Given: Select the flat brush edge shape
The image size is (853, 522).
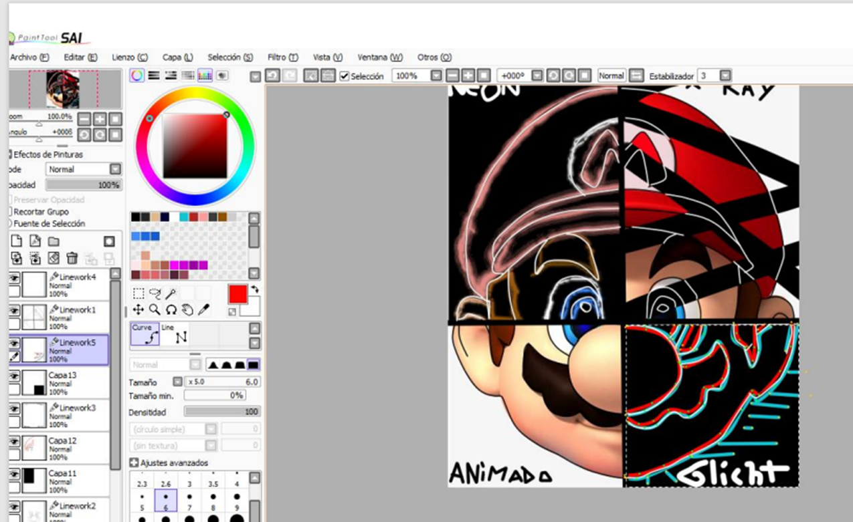Looking at the screenshot, I should [254, 365].
